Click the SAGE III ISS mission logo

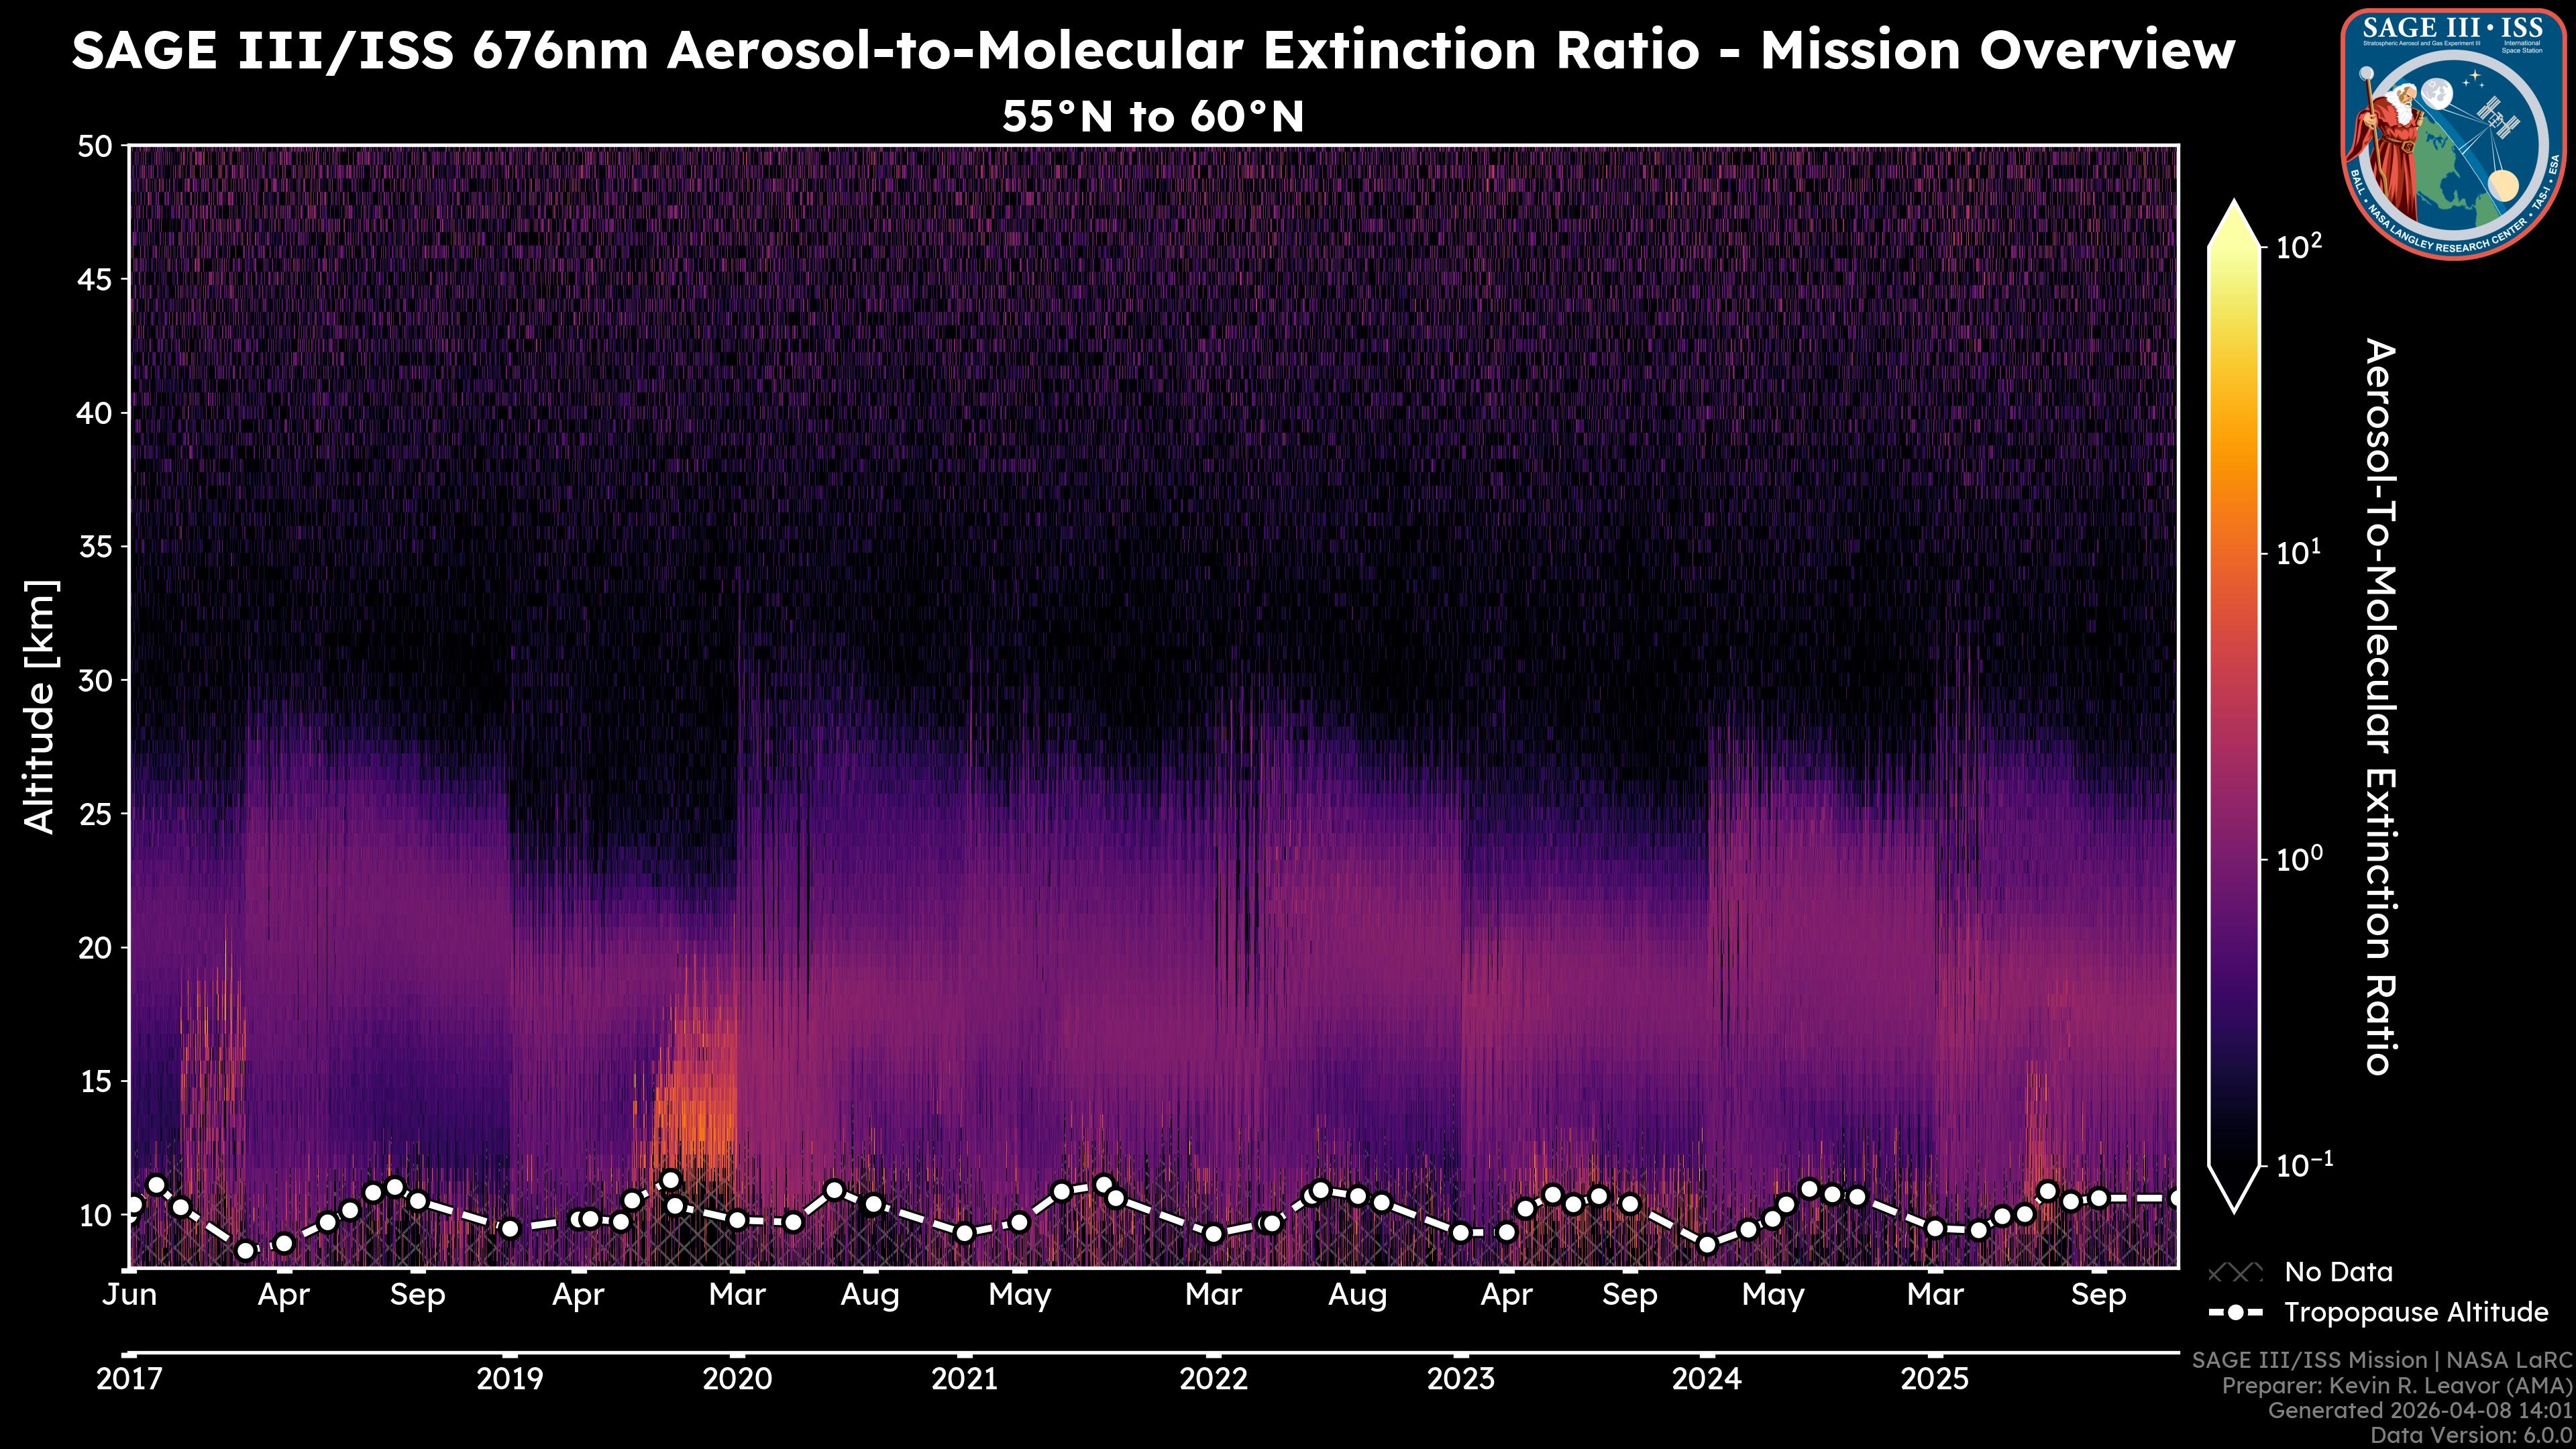2453,133
